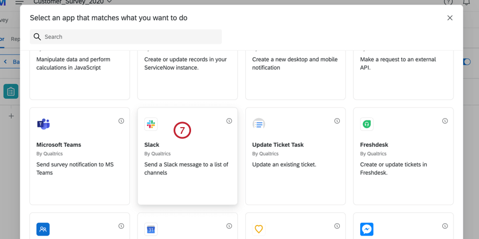
Task: Select the Freshdesk app title
Action: coord(375,145)
